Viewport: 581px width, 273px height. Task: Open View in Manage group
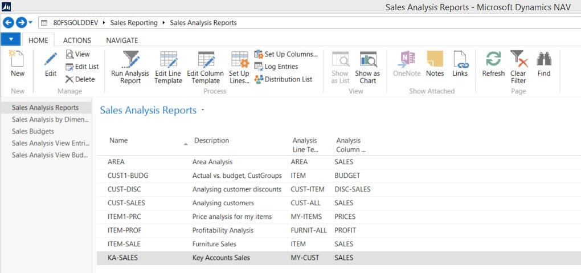(x=78, y=54)
